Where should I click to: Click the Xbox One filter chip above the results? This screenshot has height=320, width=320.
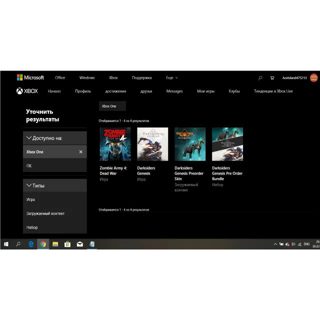(112, 106)
